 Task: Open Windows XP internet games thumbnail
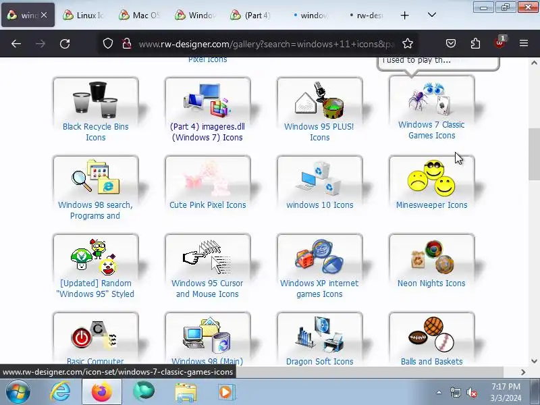coord(319,256)
